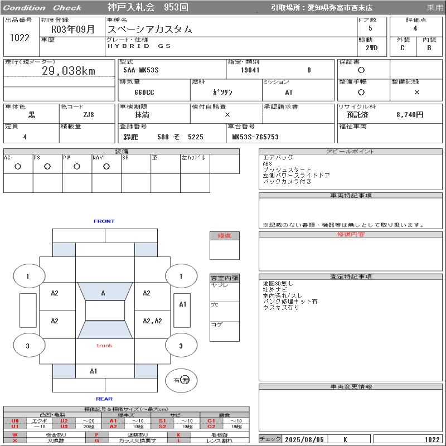Click the 車両変更情報 section header

click(351, 386)
